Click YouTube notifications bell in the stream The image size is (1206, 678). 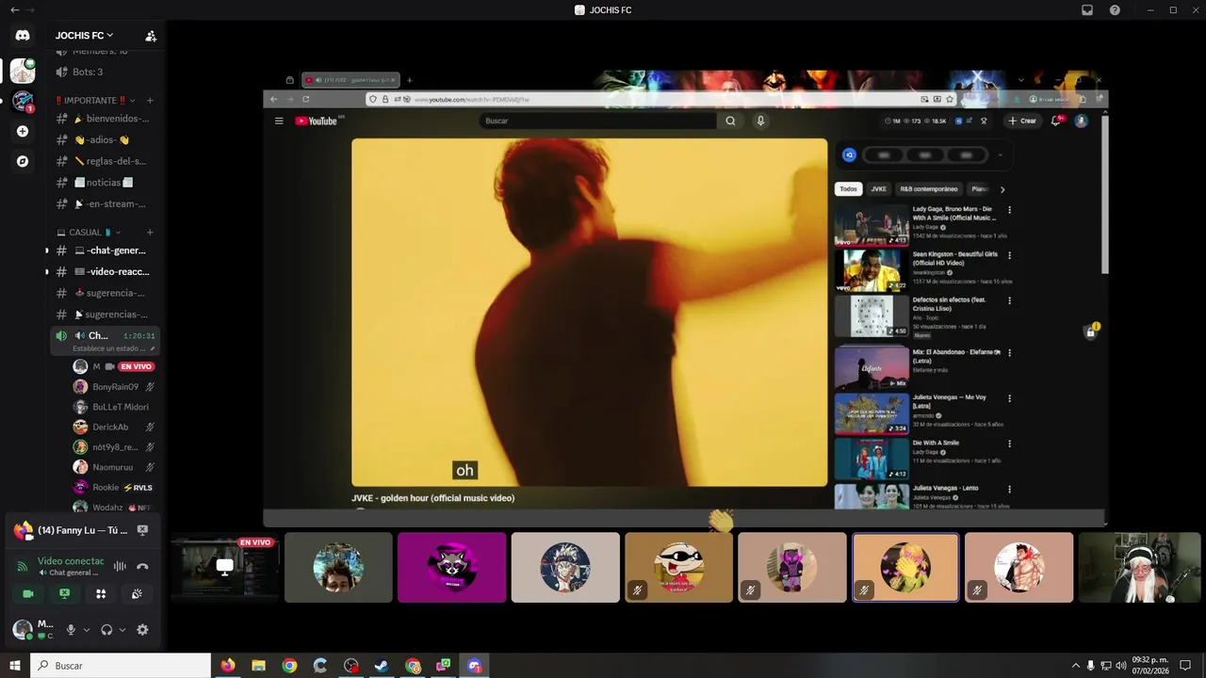(x=1056, y=121)
